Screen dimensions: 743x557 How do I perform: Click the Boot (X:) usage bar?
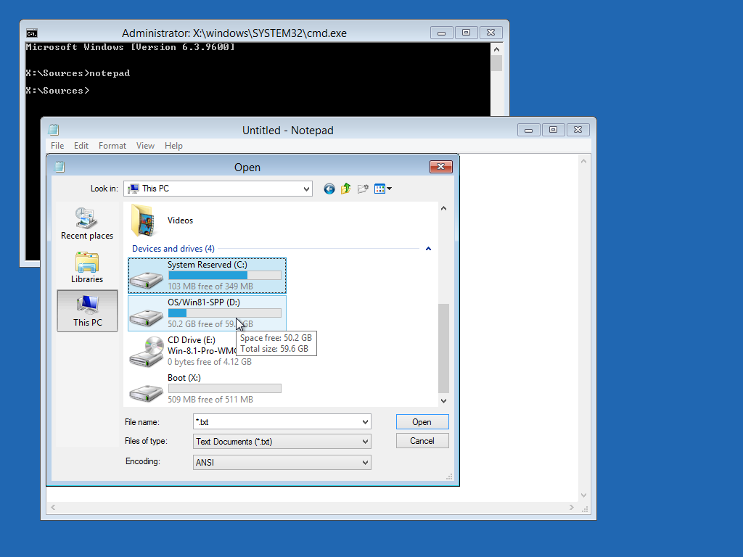click(225, 389)
